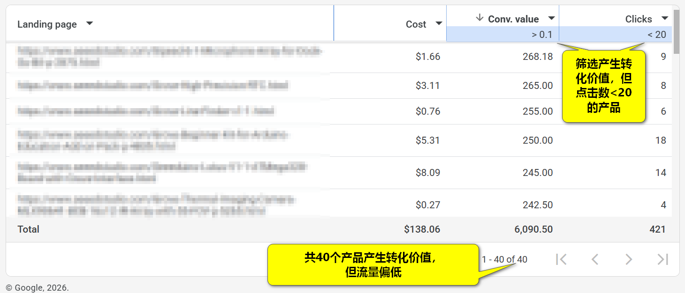The width and height of the screenshot is (685, 293).
Task: Open the Clicks column dropdown arrow
Action: [664, 18]
